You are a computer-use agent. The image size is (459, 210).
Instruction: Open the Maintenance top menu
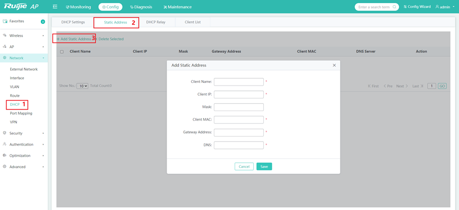pos(178,7)
